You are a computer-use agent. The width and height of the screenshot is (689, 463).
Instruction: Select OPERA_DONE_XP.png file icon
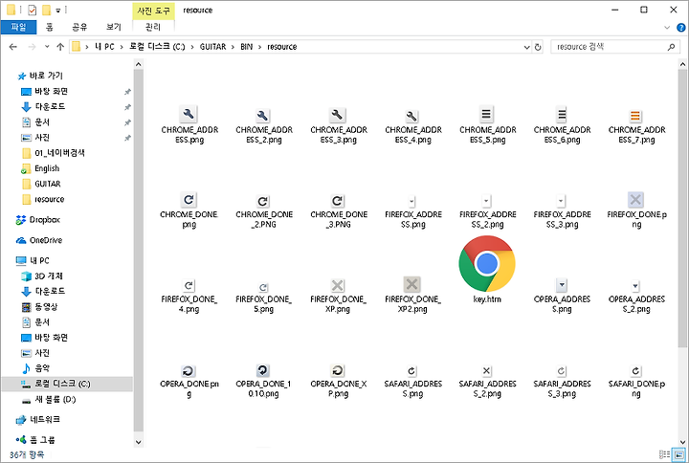[338, 371]
